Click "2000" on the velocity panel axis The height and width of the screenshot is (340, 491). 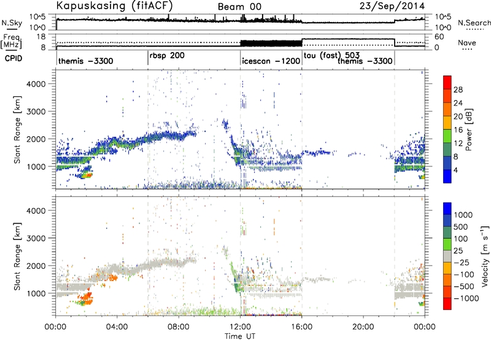[36, 266]
